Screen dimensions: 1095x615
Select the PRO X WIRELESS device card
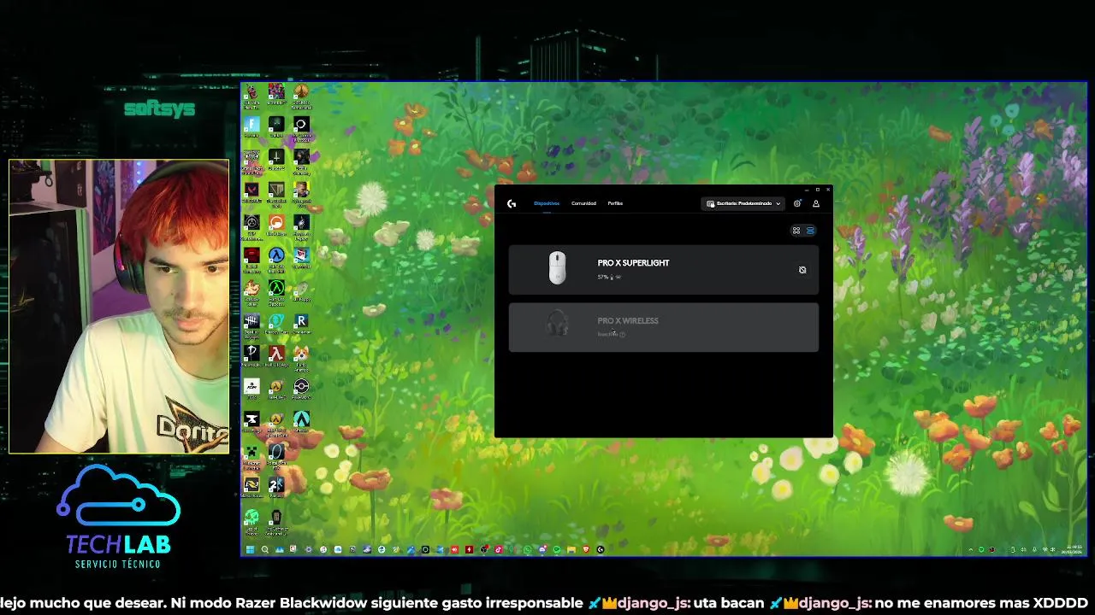point(664,327)
